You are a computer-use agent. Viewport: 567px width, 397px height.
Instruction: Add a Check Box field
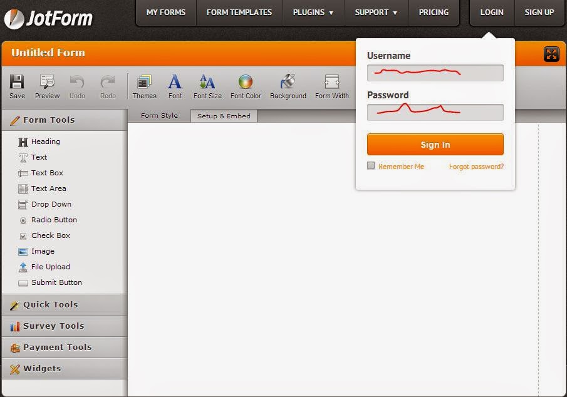[44, 235]
